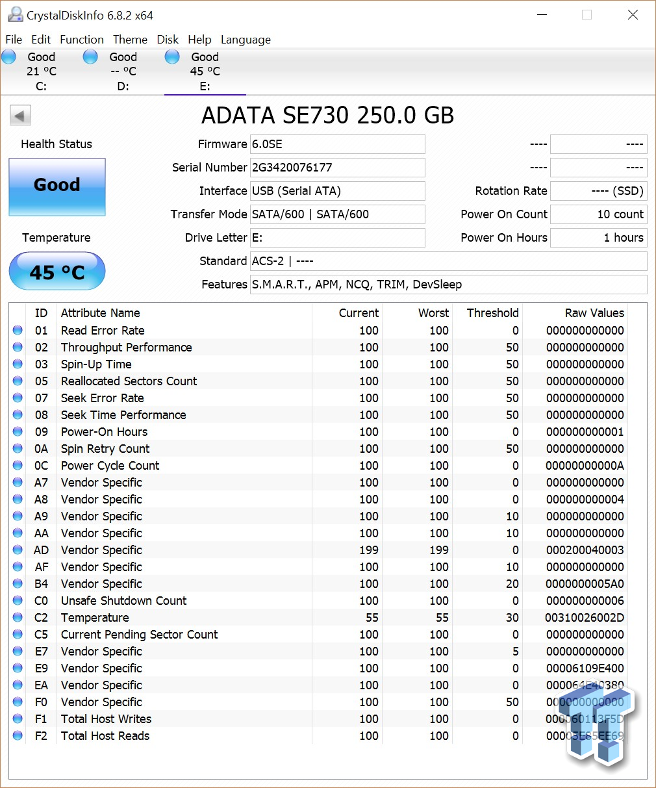
Task: Click the status orb for Read Error Rate
Action: [x=18, y=331]
